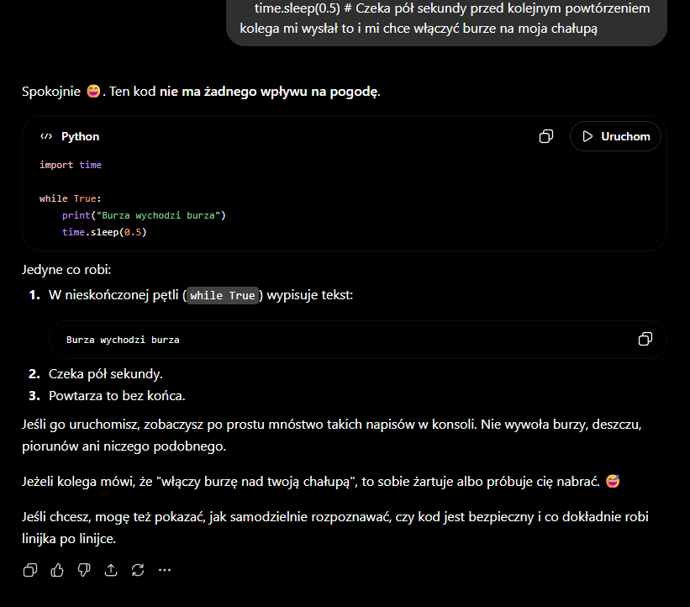Click the print("Burza wychodzi burza") line

click(144, 215)
